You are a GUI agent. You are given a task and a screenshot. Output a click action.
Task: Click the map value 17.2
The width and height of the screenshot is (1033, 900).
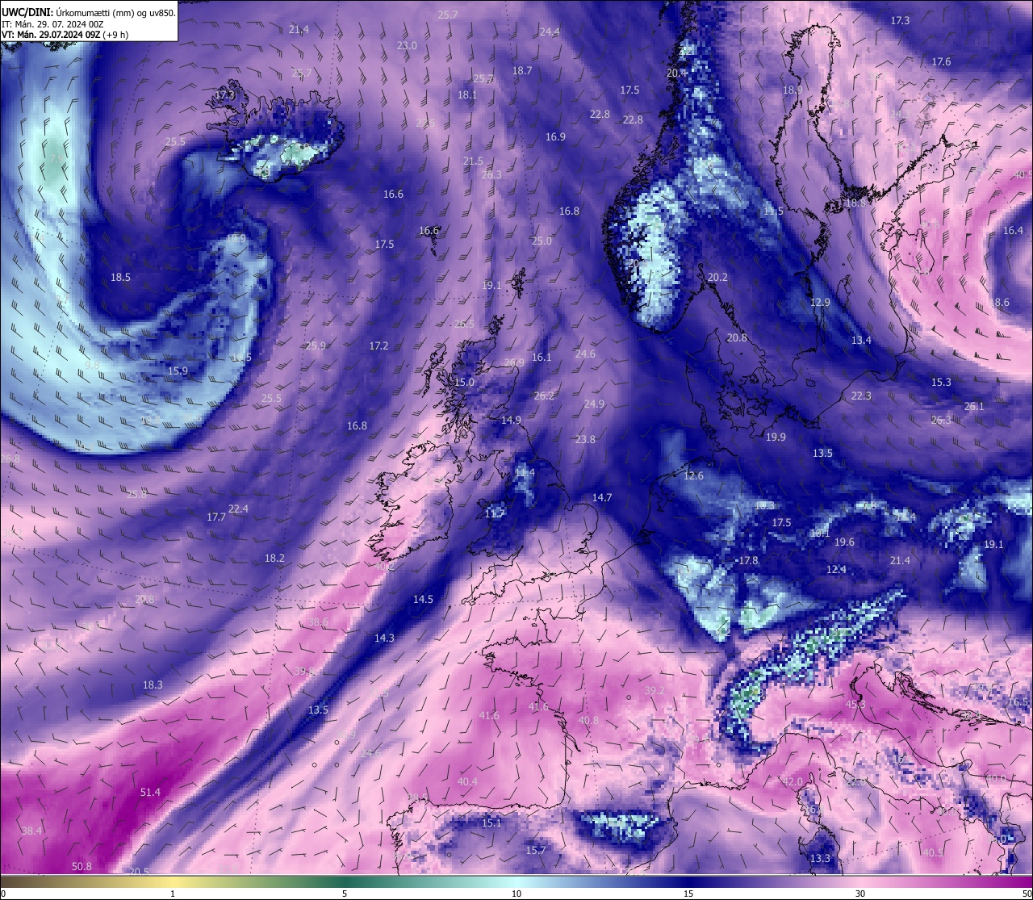click(378, 345)
